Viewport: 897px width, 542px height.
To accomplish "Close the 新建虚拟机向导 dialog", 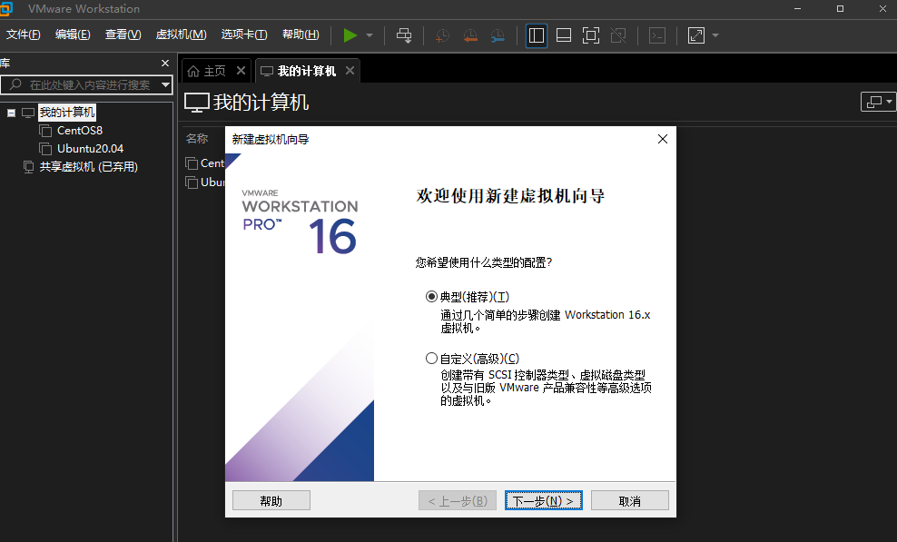I will tap(663, 139).
